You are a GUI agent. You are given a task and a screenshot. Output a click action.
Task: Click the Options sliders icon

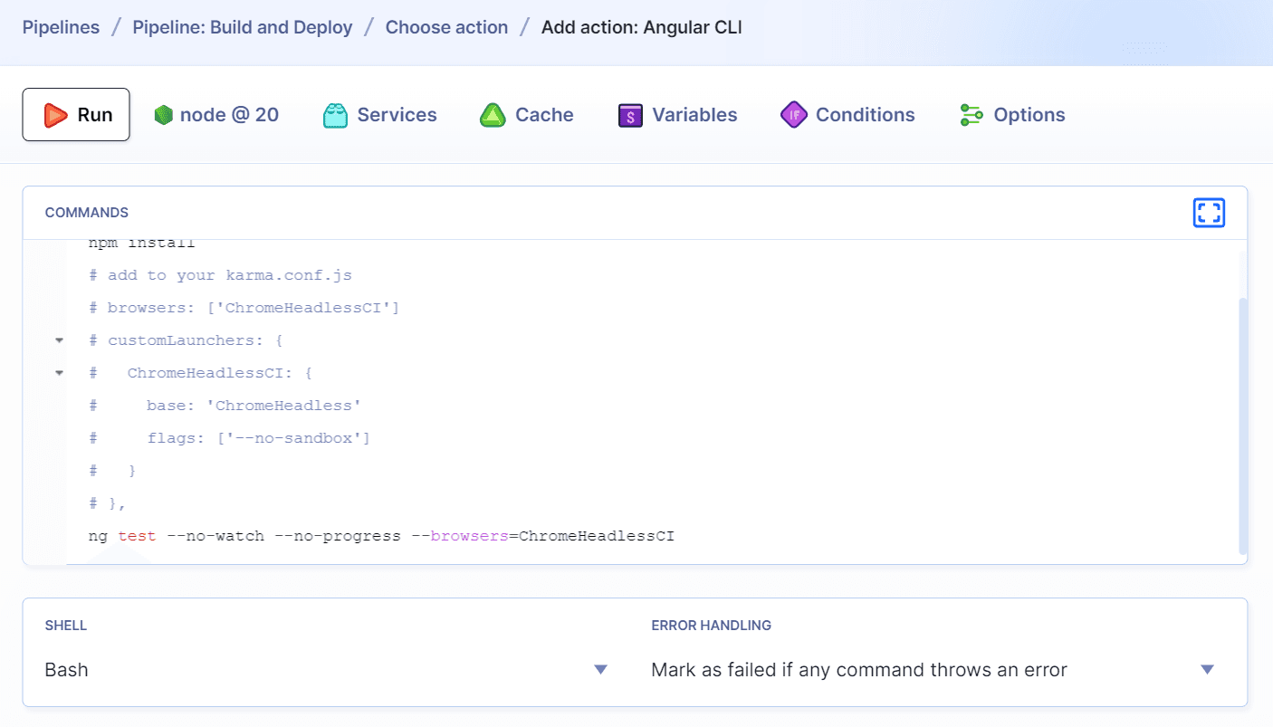pos(971,115)
